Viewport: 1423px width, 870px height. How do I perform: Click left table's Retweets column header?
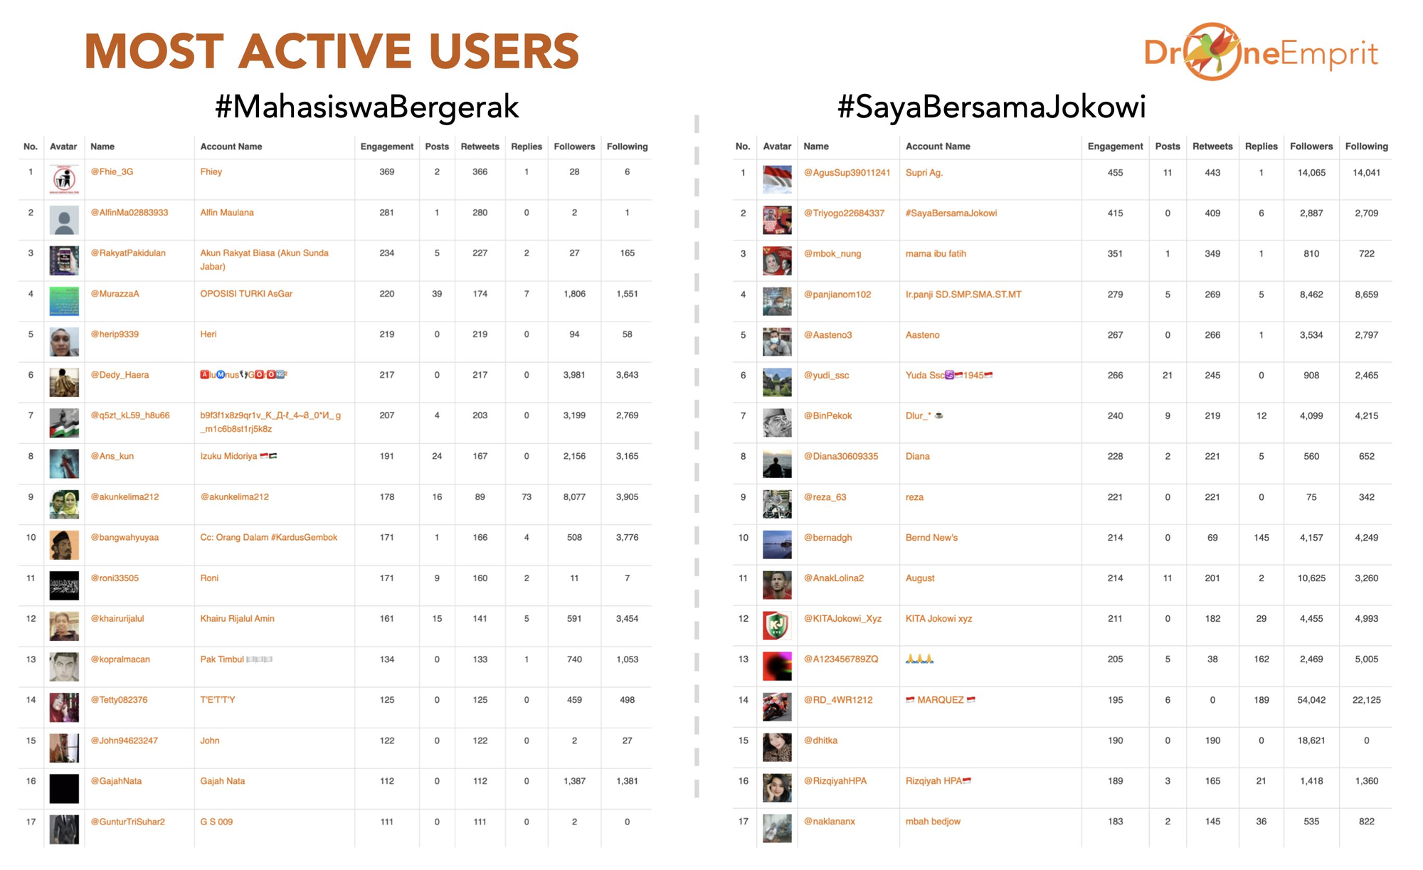(x=480, y=147)
